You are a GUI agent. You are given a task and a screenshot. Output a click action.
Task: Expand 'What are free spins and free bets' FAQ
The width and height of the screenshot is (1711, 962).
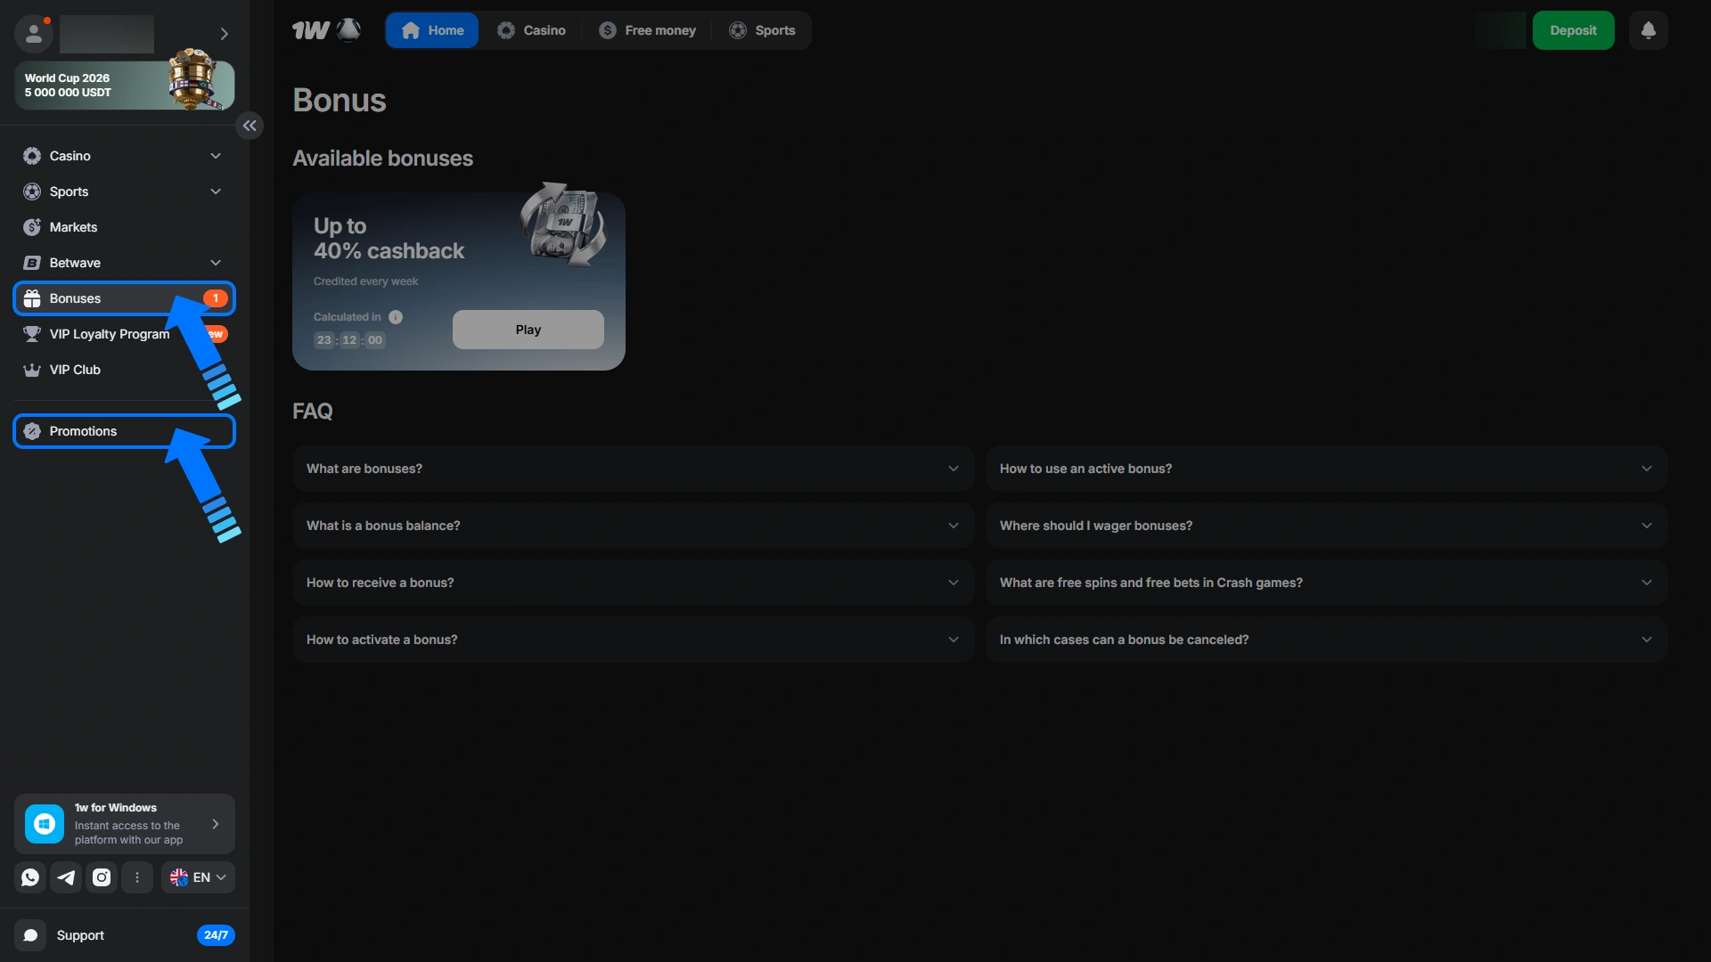pos(1327,583)
